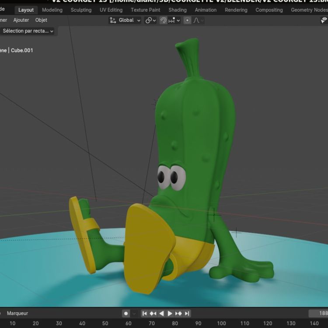This screenshot has height=328, width=328.
Task: Switch to the Sculpting workspace tab
Action: (81, 10)
